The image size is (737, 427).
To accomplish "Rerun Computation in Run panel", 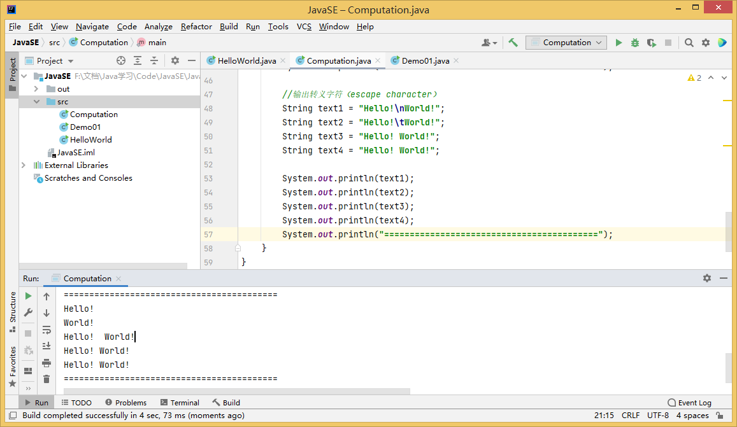I will pos(28,296).
